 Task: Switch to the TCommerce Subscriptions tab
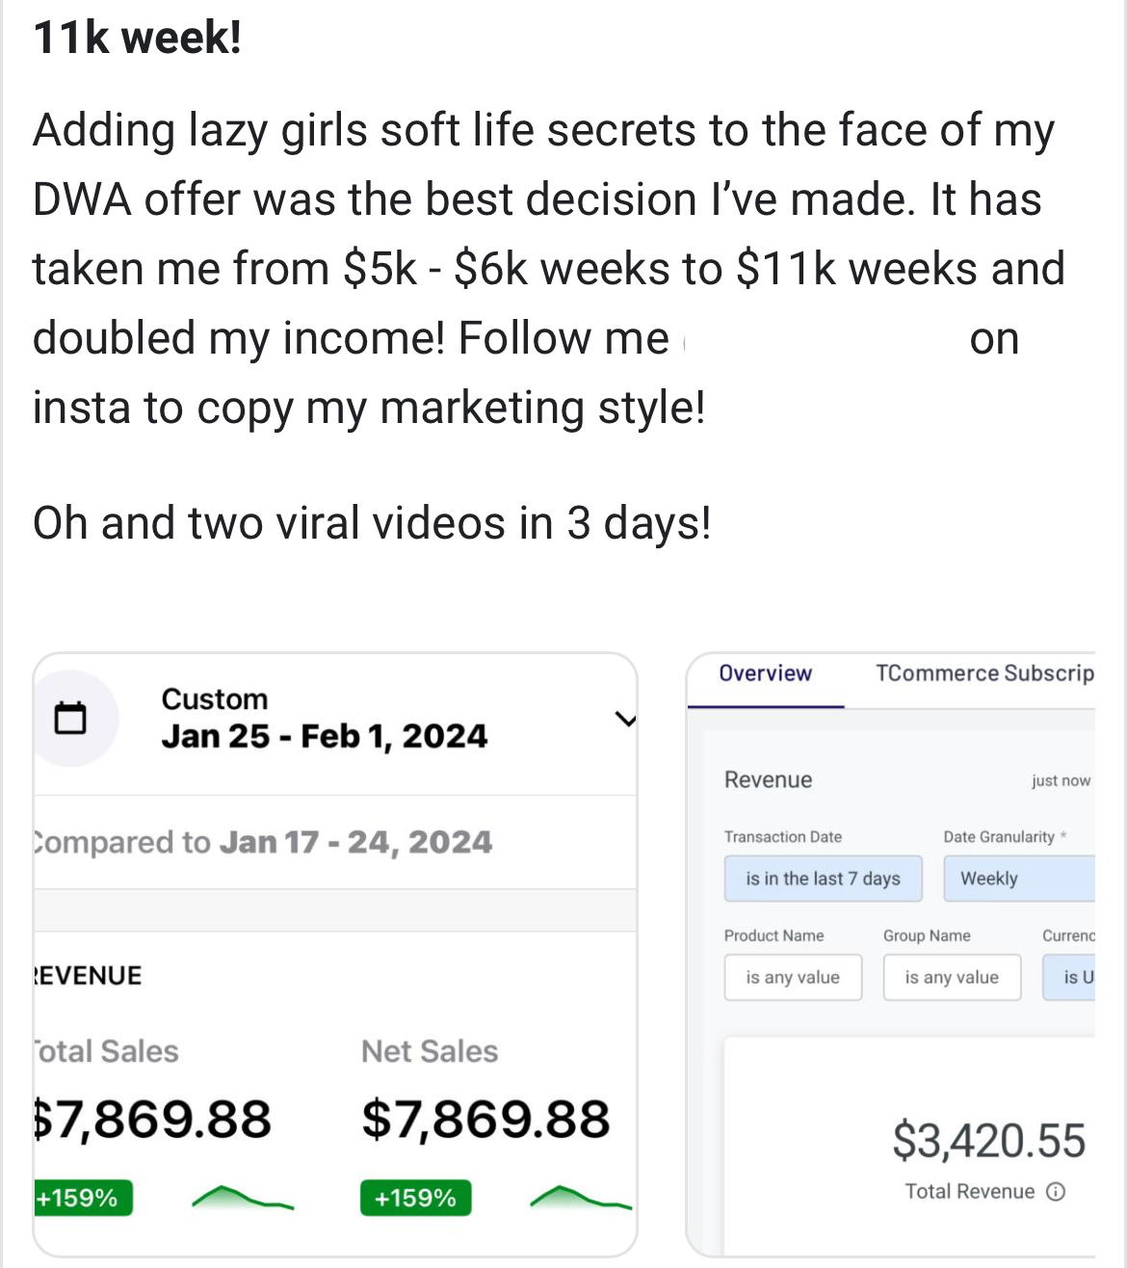coord(983,674)
